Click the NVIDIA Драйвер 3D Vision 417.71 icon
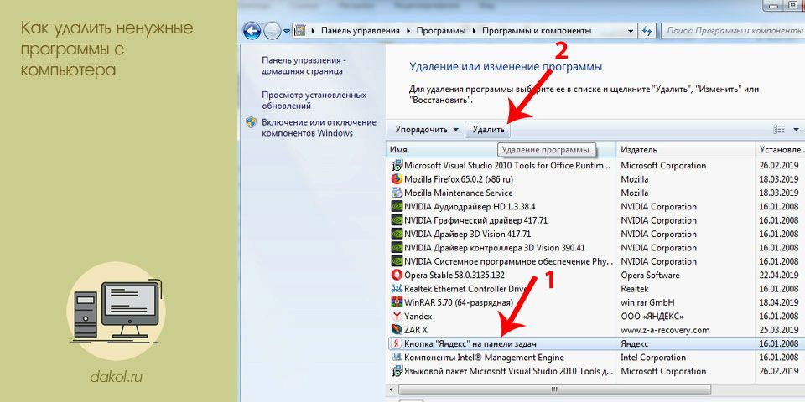 (x=397, y=234)
